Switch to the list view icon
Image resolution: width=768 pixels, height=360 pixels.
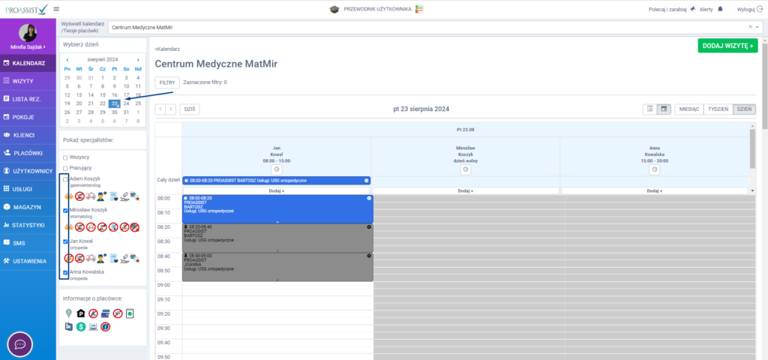click(x=649, y=109)
